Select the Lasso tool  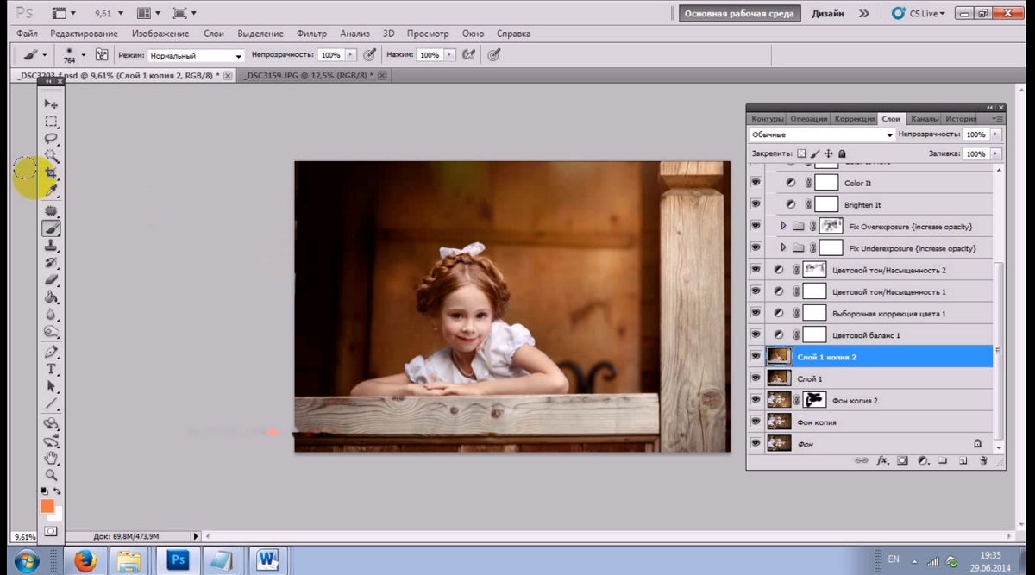point(51,139)
